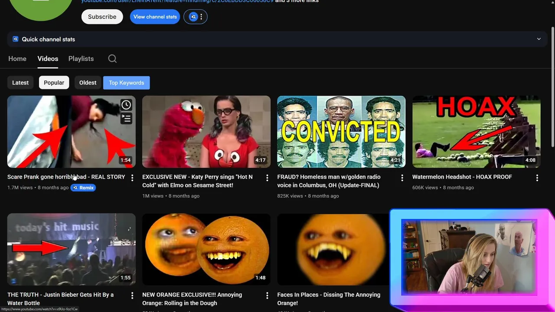Viewport: 555px width, 312px height.
Task: Switch to the Home tab
Action: [x=17, y=58]
